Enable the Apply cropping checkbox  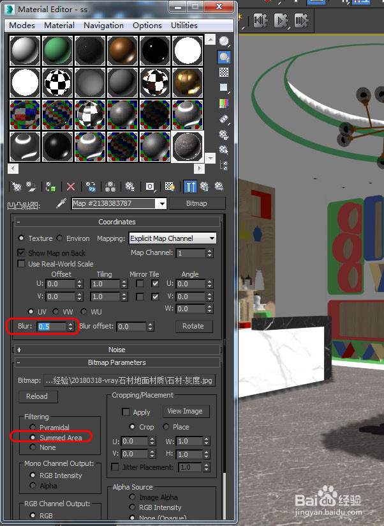(126, 412)
